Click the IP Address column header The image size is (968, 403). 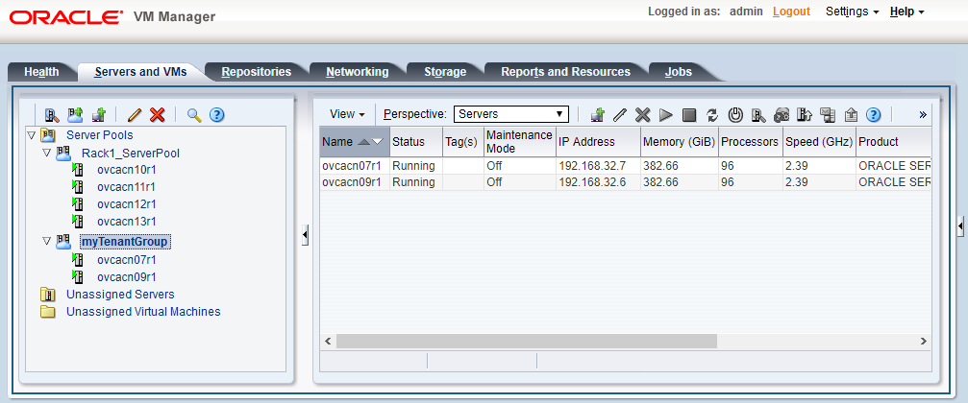[598, 142]
